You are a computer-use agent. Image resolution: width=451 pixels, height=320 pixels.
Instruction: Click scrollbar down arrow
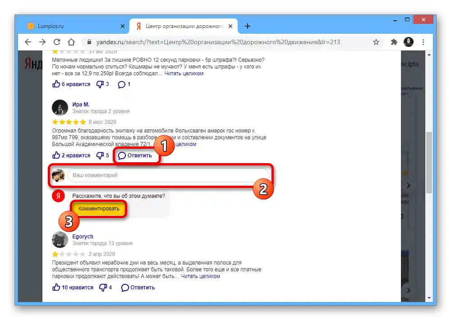tap(429, 298)
